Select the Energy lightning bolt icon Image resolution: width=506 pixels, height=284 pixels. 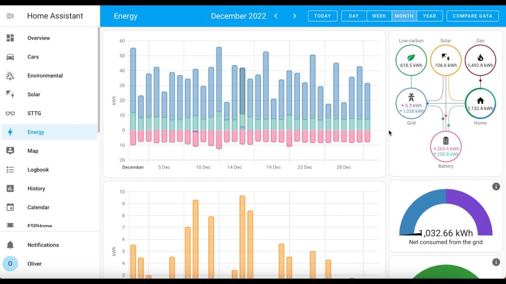click(10, 132)
